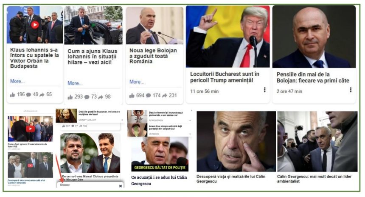Play the video about Iohannis ignored by UE leaders

(31, 128)
